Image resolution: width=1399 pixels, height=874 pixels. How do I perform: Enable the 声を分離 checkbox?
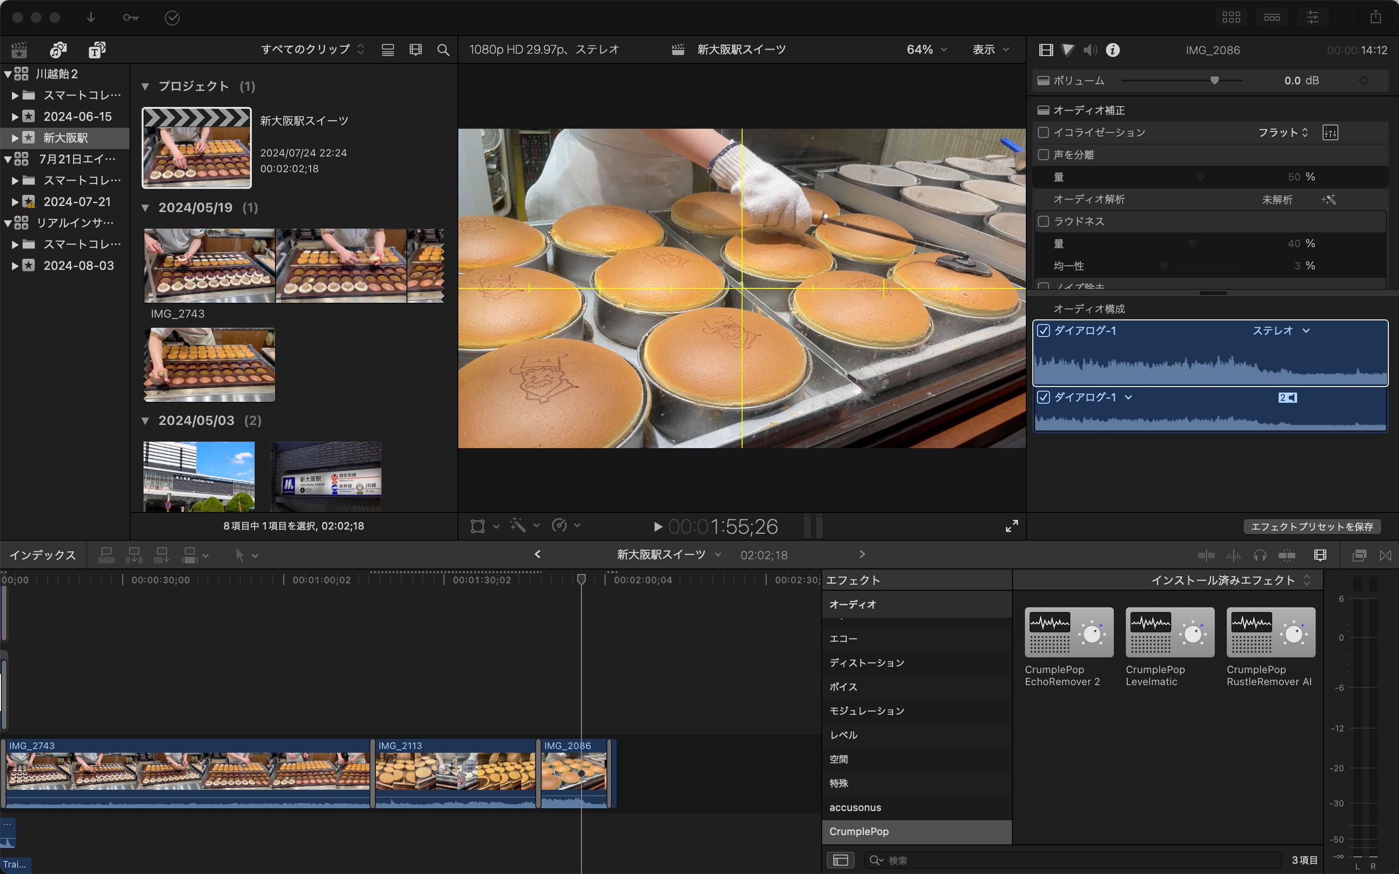click(1043, 154)
